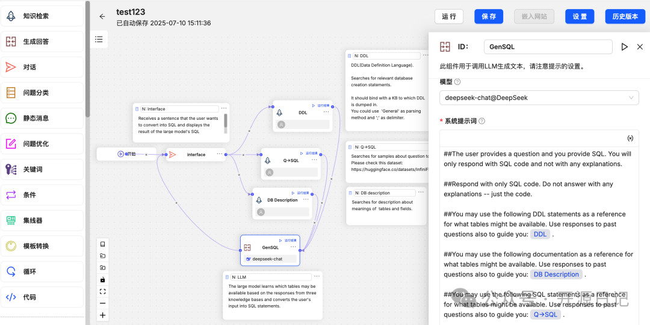The width and height of the screenshot is (650, 325).
Task: Select the 对话 component in sidebar
Action: point(42,67)
